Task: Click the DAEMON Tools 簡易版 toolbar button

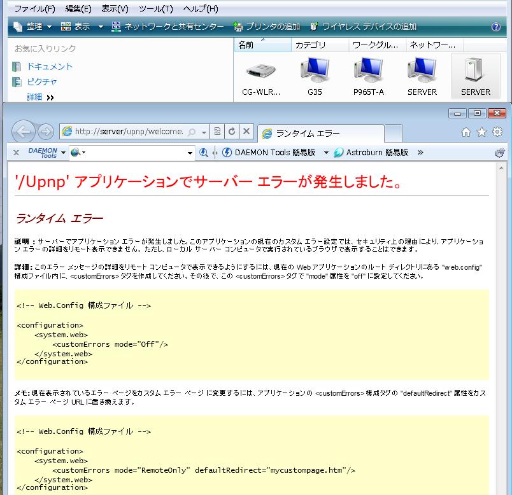Action: point(269,153)
